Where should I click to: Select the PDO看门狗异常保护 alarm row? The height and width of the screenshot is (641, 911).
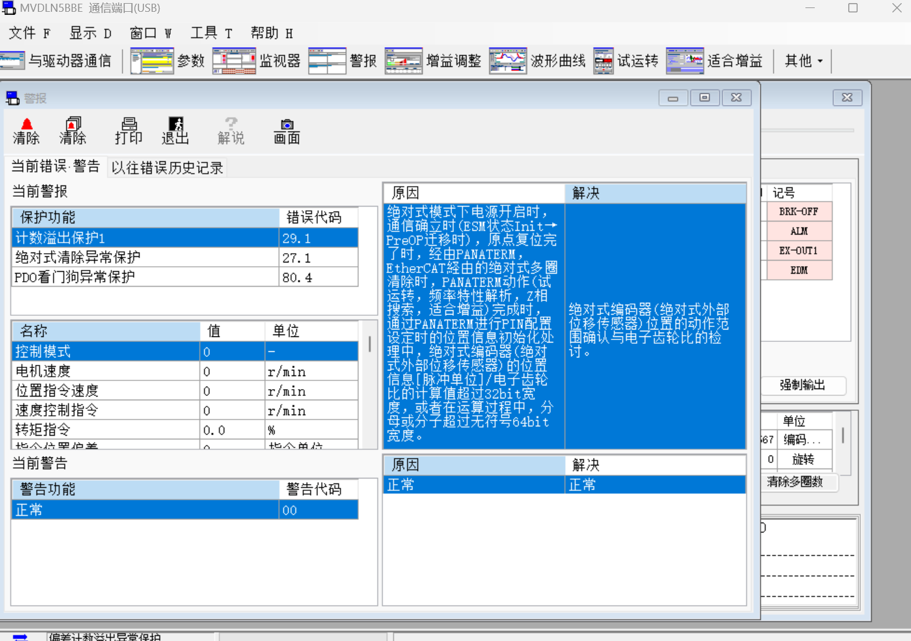(x=145, y=277)
